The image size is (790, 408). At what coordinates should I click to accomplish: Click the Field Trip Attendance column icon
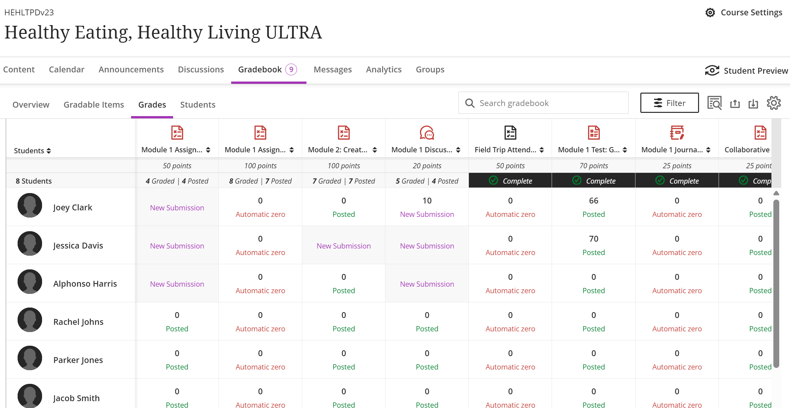(x=510, y=133)
